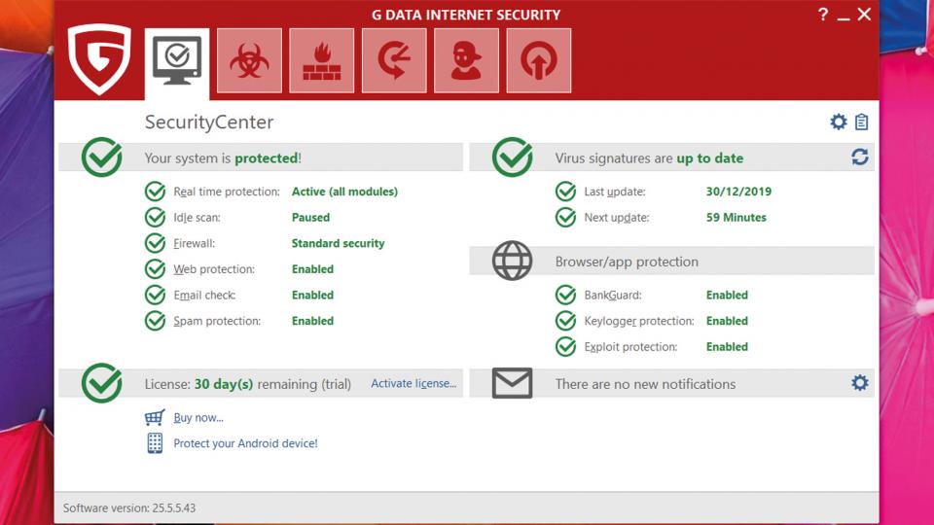Click Keylogger protection Enabled status

click(x=727, y=321)
